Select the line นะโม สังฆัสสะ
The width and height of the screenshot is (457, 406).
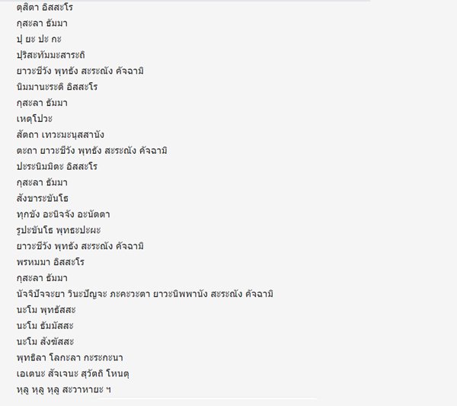coord(45,341)
